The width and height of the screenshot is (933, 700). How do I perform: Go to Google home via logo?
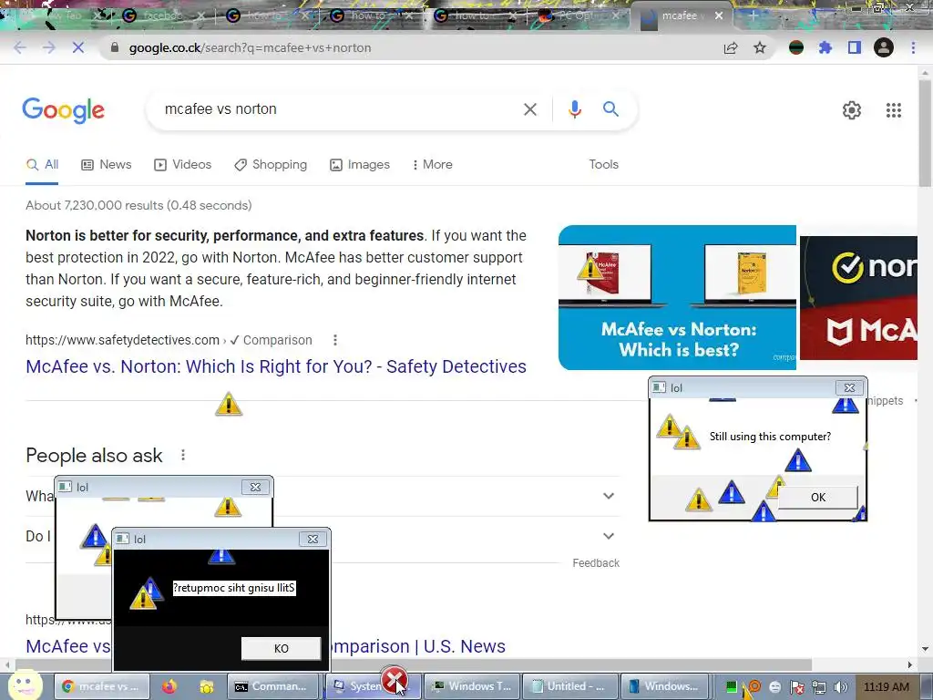64,110
